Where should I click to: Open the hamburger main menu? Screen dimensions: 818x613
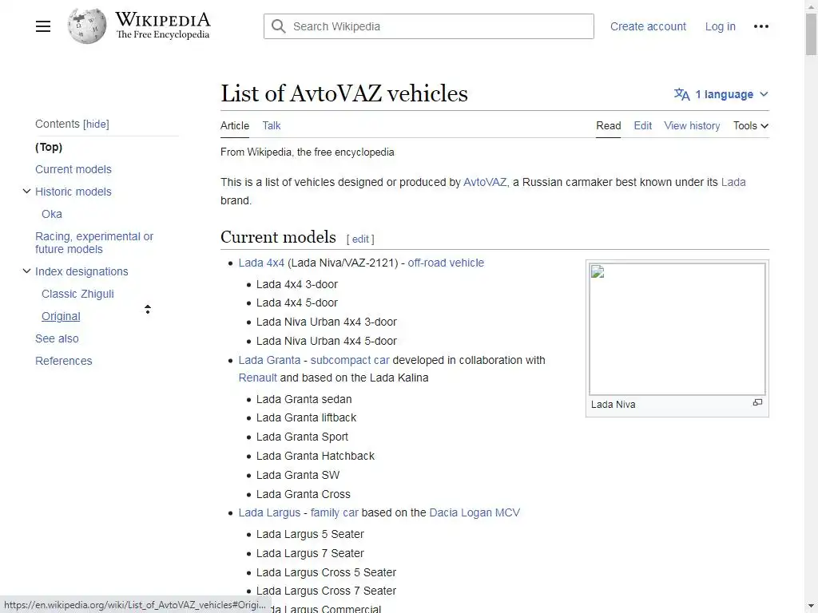pyautogui.click(x=43, y=26)
